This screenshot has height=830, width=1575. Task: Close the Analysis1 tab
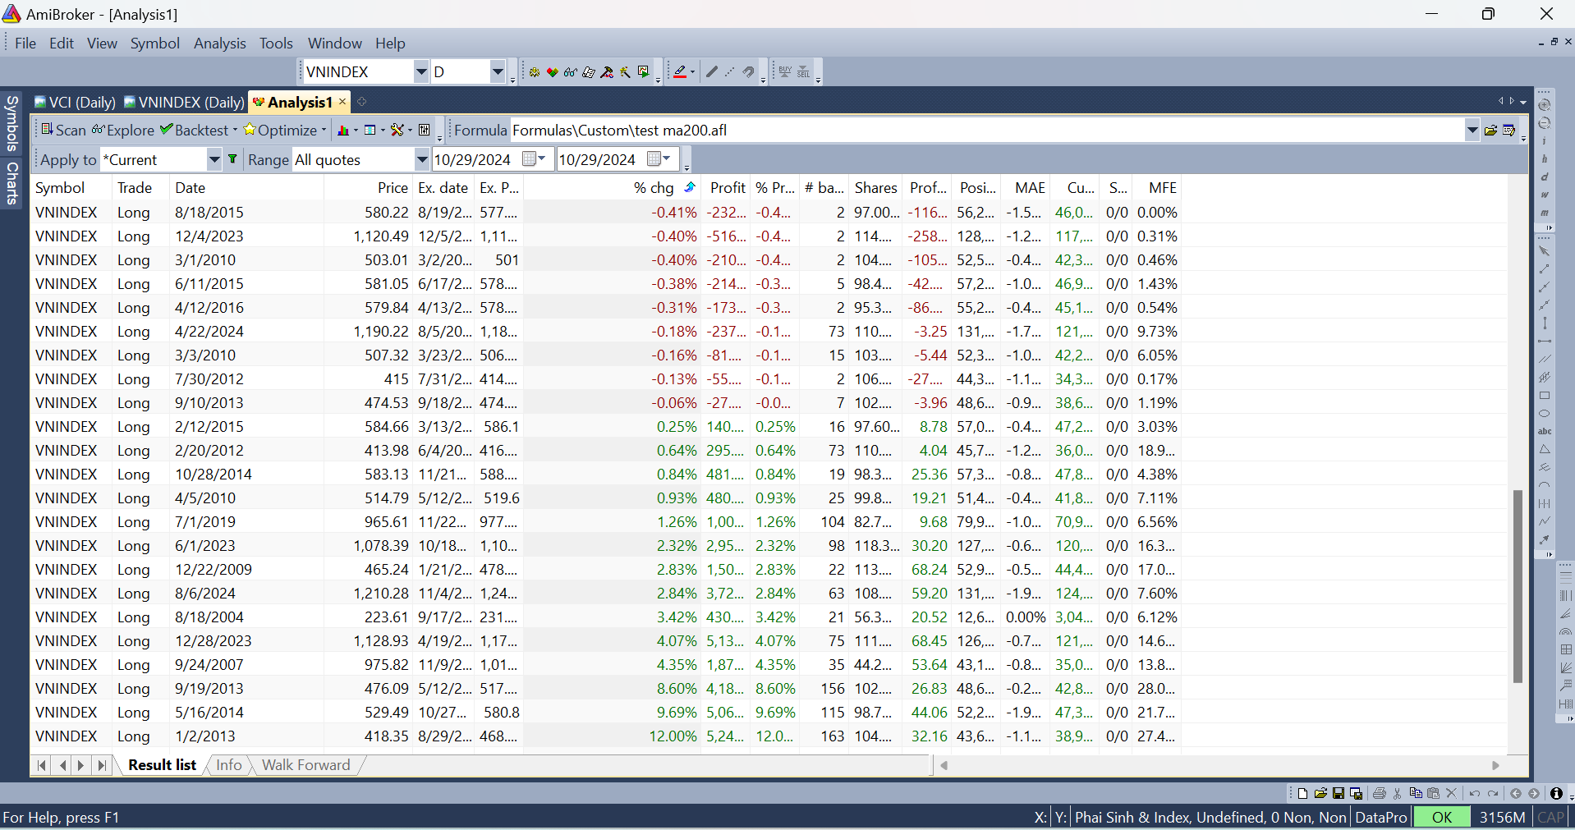click(x=342, y=102)
